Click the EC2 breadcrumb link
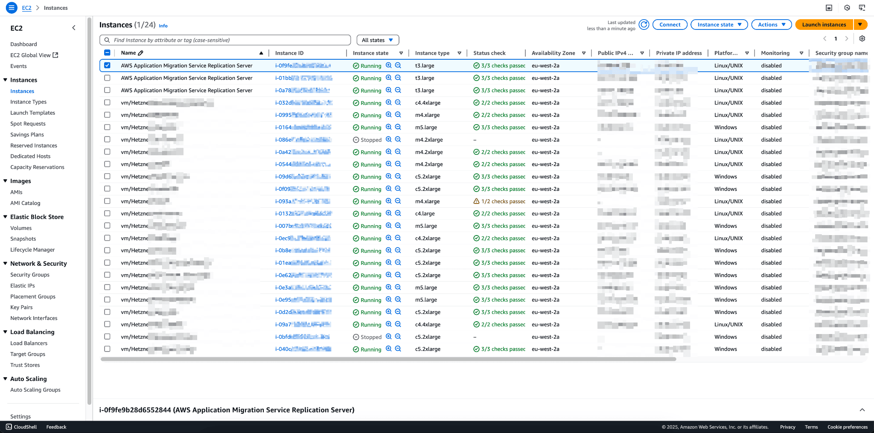This screenshot has width=874, height=433. point(26,8)
